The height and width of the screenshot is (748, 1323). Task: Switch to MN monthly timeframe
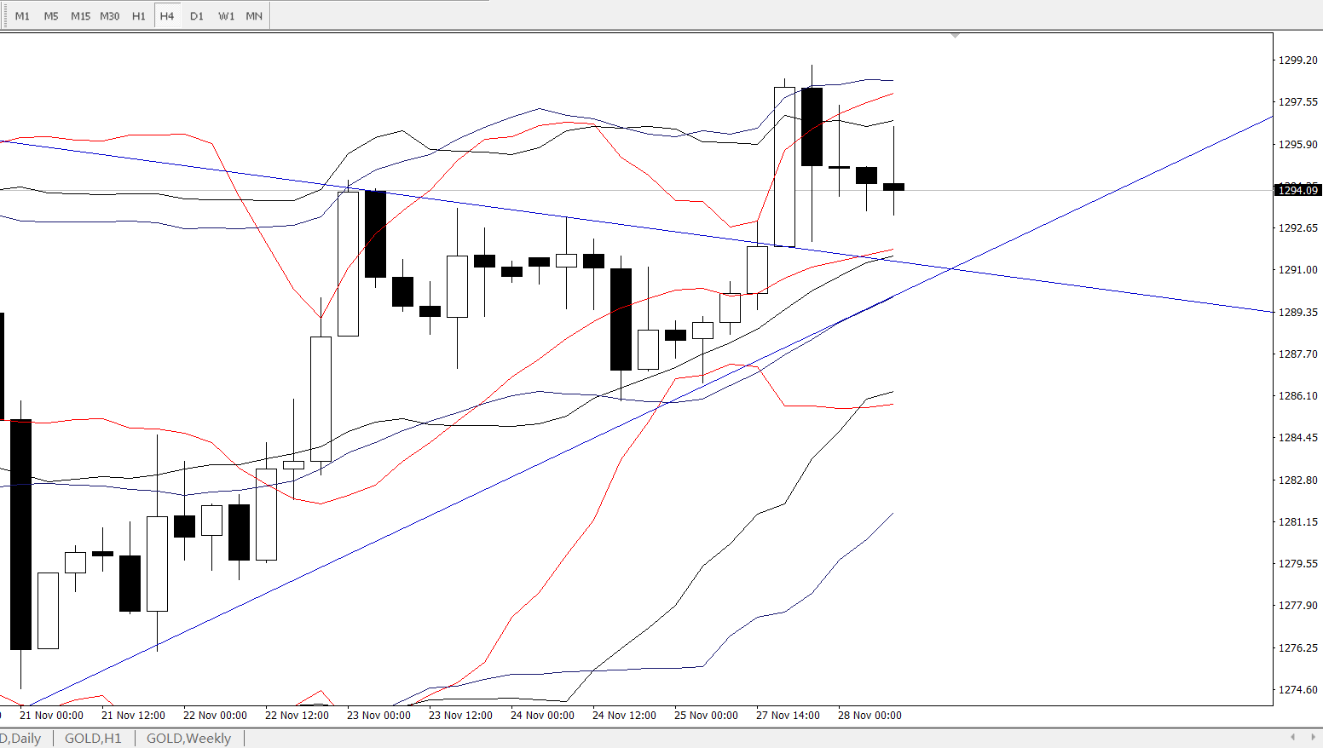(x=254, y=16)
